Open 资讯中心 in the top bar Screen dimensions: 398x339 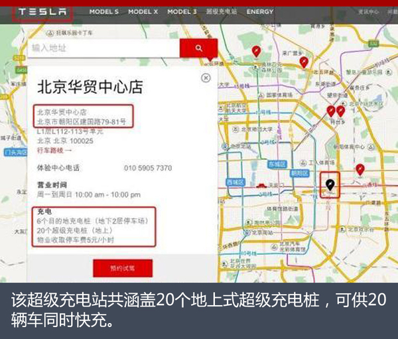pyautogui.click(x=368, y=12)
